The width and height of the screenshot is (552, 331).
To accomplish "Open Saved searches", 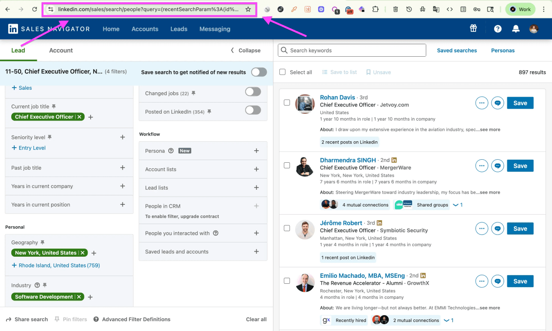I will [x=457, y=50].
